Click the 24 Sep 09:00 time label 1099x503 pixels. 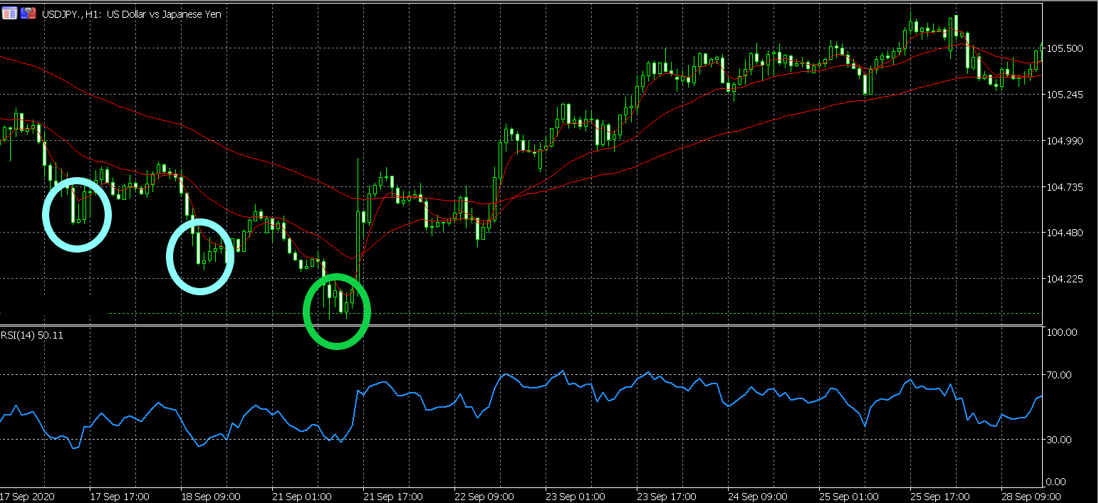(x=758, y=496)
